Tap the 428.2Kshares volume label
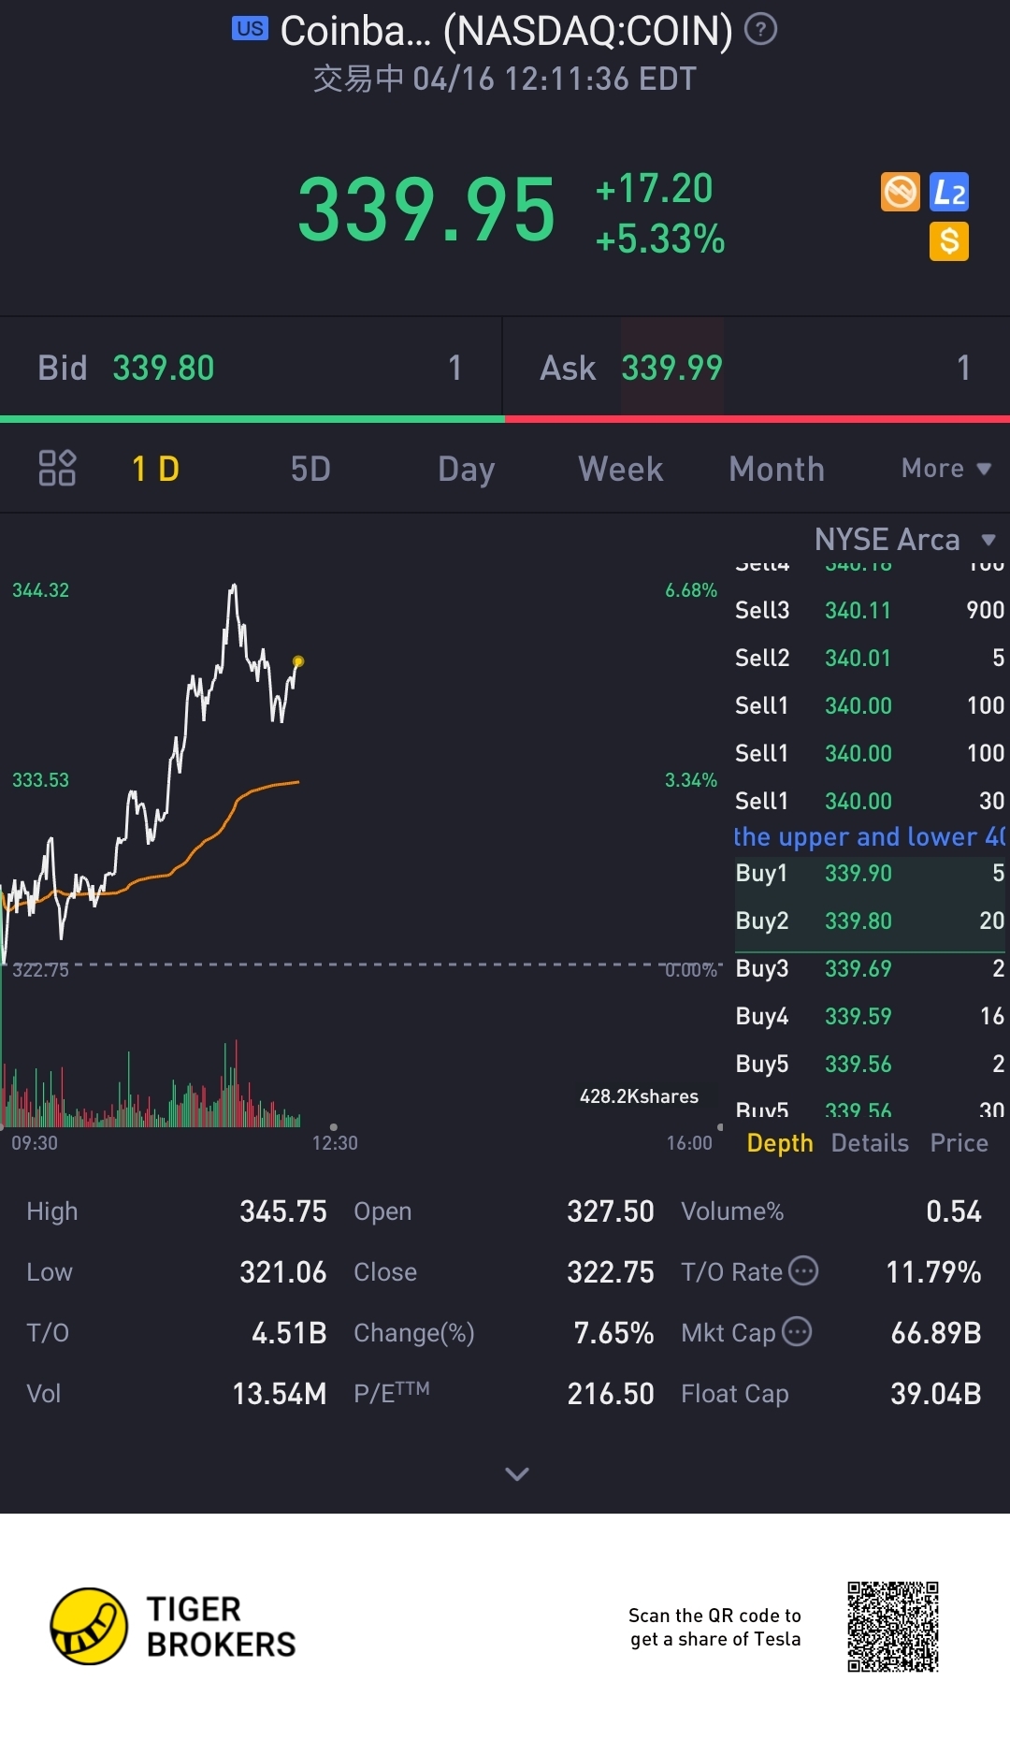This screenshot has width=1010, height=1740. (x=639, y=1096)
